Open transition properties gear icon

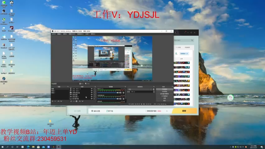coord(154,89)
